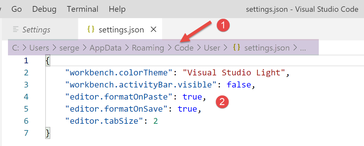Expand the C: drive breadcrumb
The width and height of the screenshot is (364, 146).
point(15,48)
